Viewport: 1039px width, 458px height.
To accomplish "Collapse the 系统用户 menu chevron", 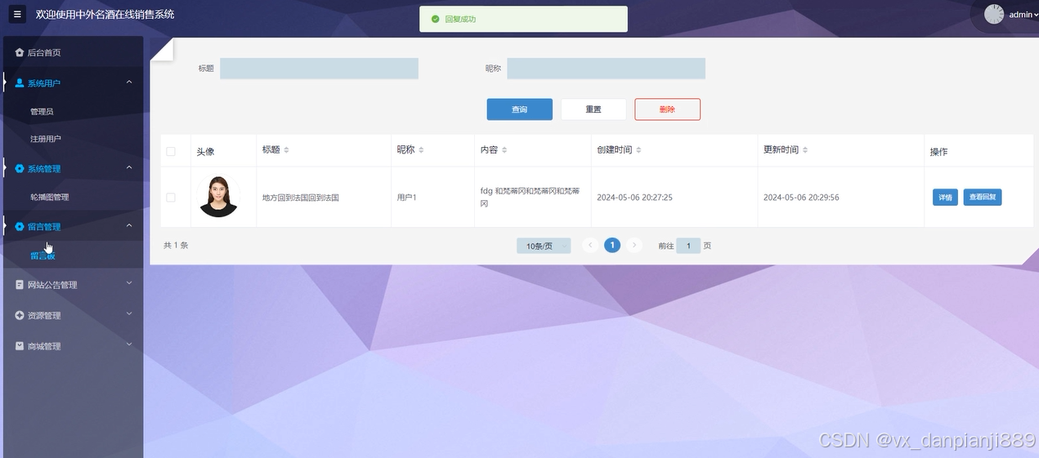I will click(x=129, y=82).
